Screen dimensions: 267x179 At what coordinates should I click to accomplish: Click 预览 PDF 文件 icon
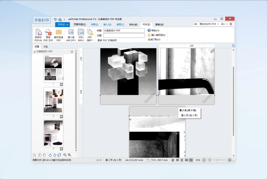[48, 35]
